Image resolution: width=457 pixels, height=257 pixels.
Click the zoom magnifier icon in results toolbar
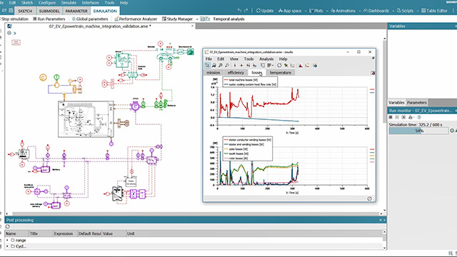click(221, 66)
